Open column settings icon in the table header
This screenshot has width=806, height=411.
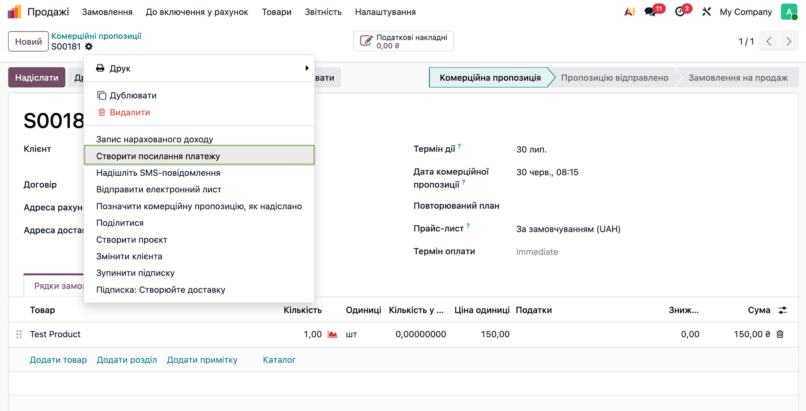pos(782,310)
